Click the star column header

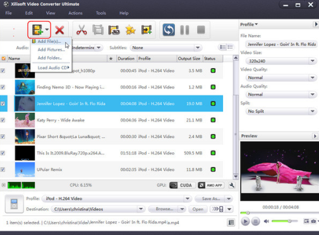(111, 59)
